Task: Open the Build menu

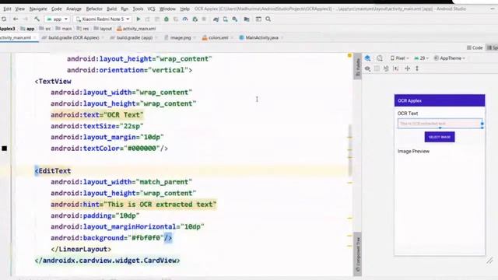Action: pos(111,9)
